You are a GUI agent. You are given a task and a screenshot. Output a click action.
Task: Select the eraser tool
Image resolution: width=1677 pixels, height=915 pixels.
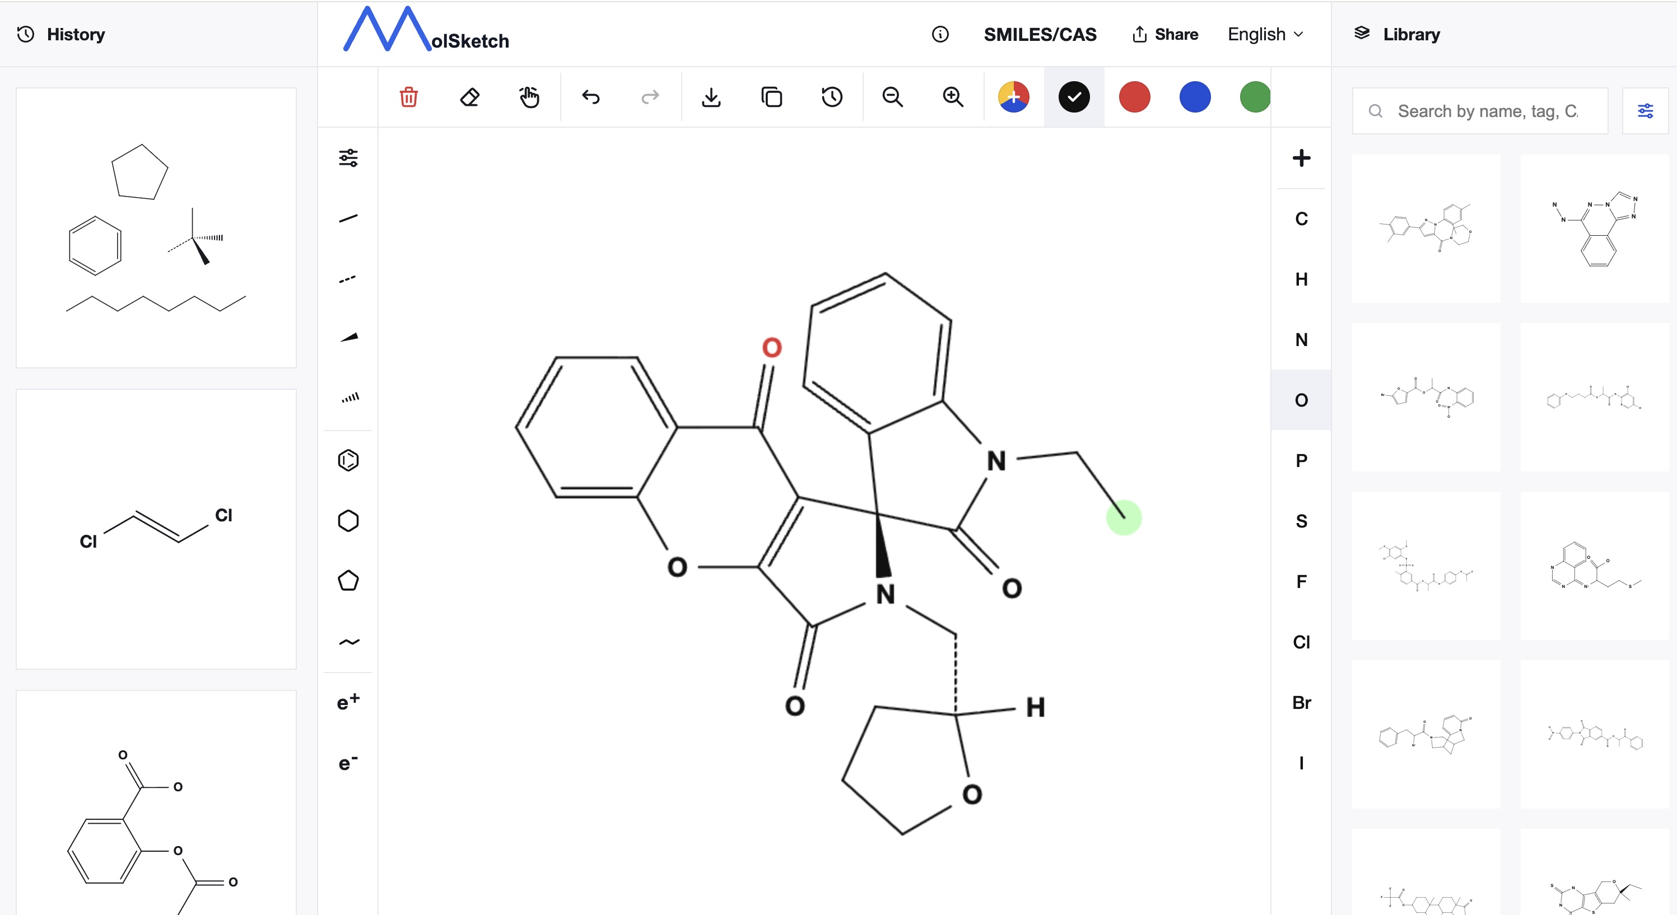[x=469, y=97]
